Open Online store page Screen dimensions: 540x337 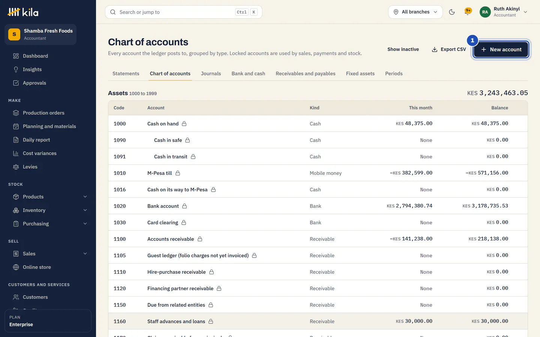point(48,267)
